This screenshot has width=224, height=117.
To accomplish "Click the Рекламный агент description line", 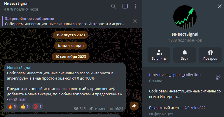I will pos(177,108).
